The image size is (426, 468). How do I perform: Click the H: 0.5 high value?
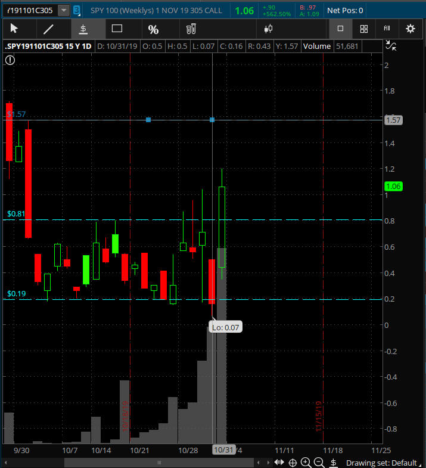click(x=177, y=47)
